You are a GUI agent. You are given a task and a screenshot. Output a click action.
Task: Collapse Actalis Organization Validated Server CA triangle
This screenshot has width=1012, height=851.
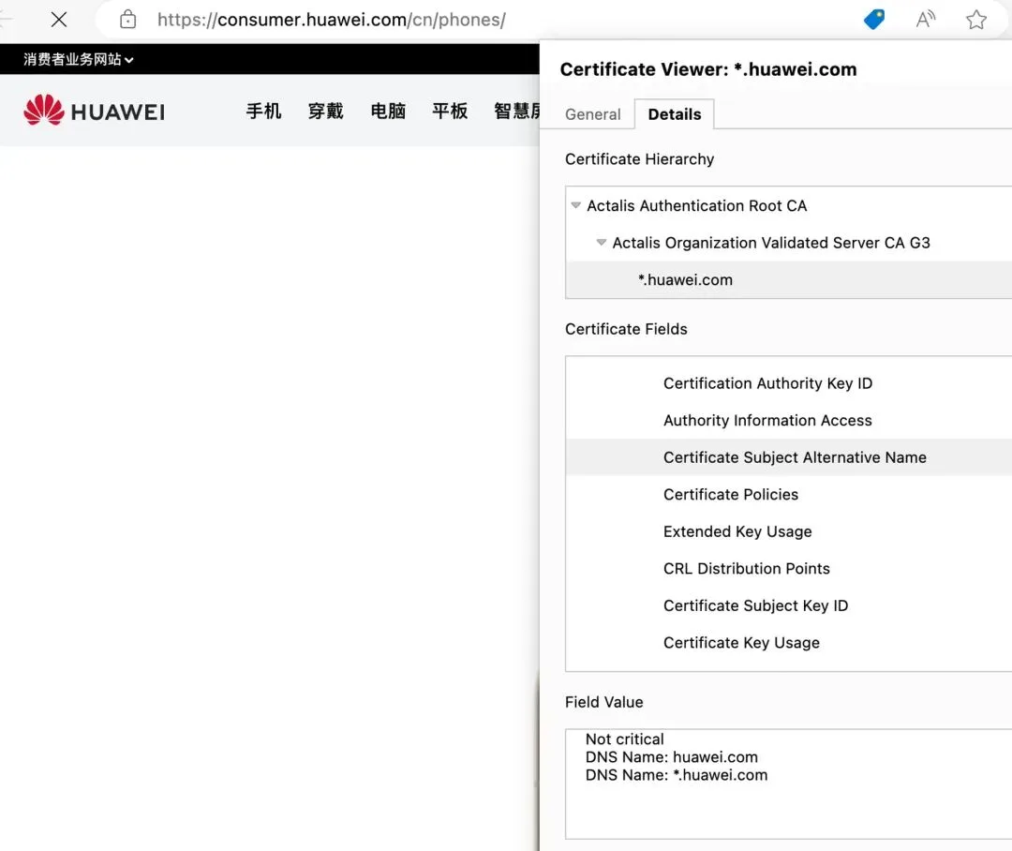[601, 243]
